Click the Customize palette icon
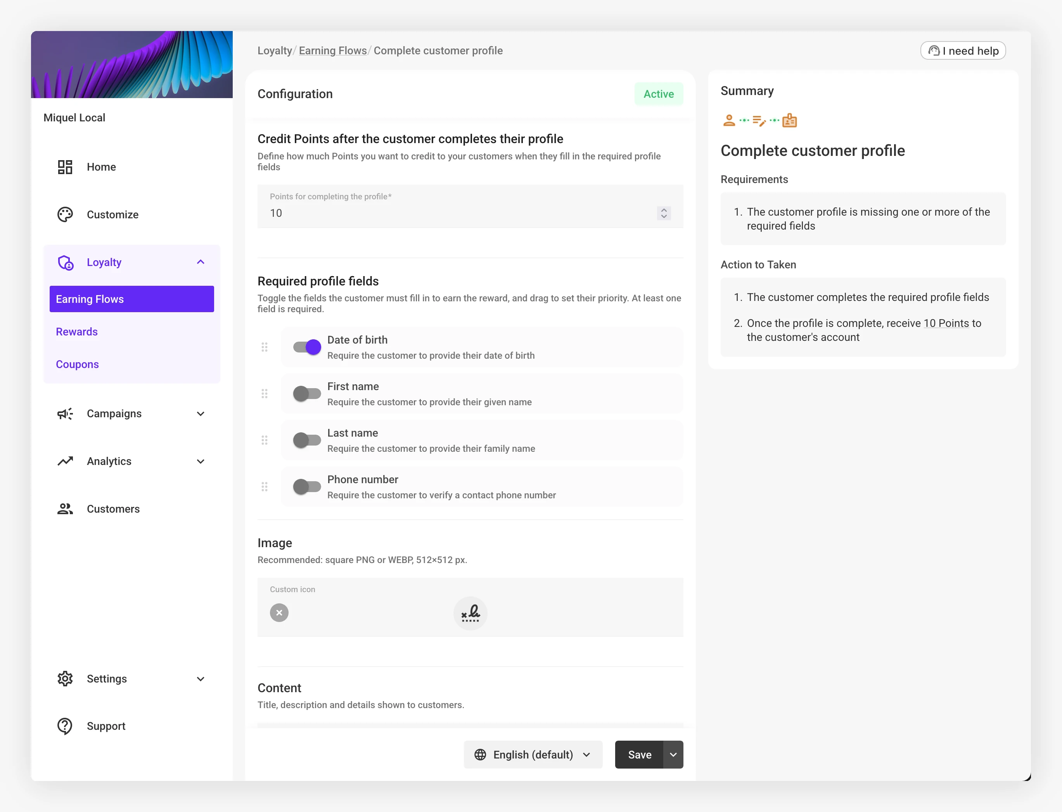The image size is (1062, 812). click(65, 214)
